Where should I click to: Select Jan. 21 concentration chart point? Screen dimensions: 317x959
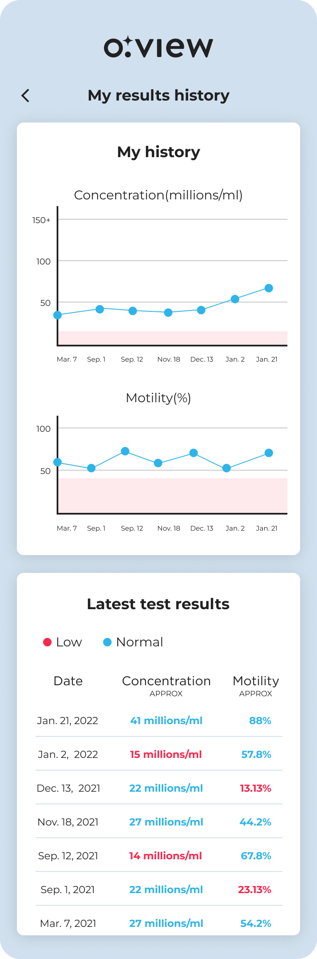click(269, 288)
